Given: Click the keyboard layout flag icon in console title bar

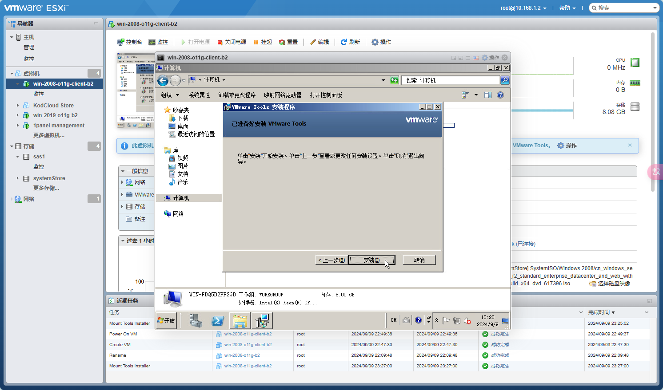Looking at the screenshot, I should [476, 58].
